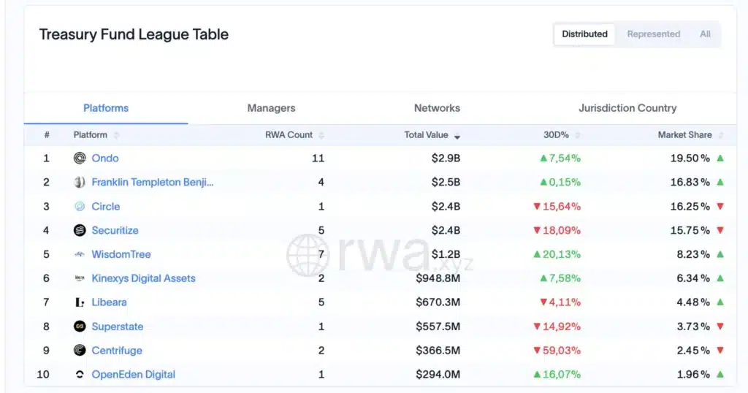Click the Treasury Fund League Table heading
This screenshot has width=748, height=393.
[x=134, y=34]
